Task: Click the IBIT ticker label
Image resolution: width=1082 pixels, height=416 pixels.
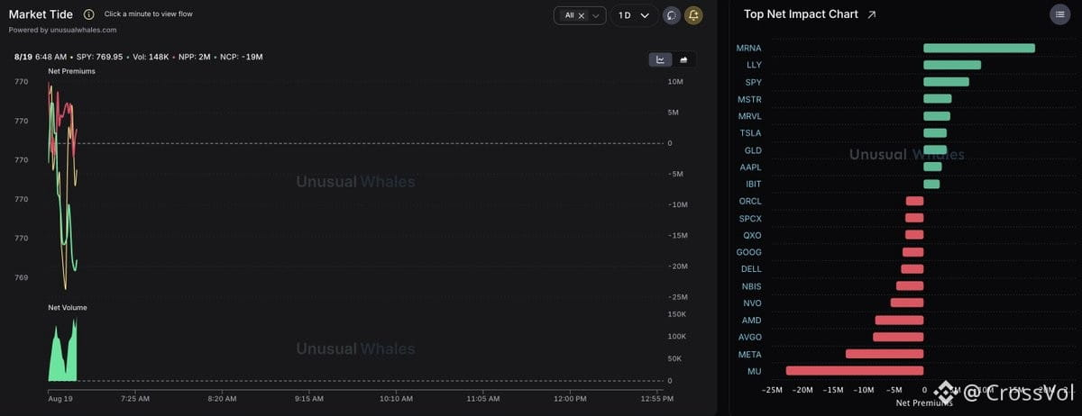Action: [752, 185]
